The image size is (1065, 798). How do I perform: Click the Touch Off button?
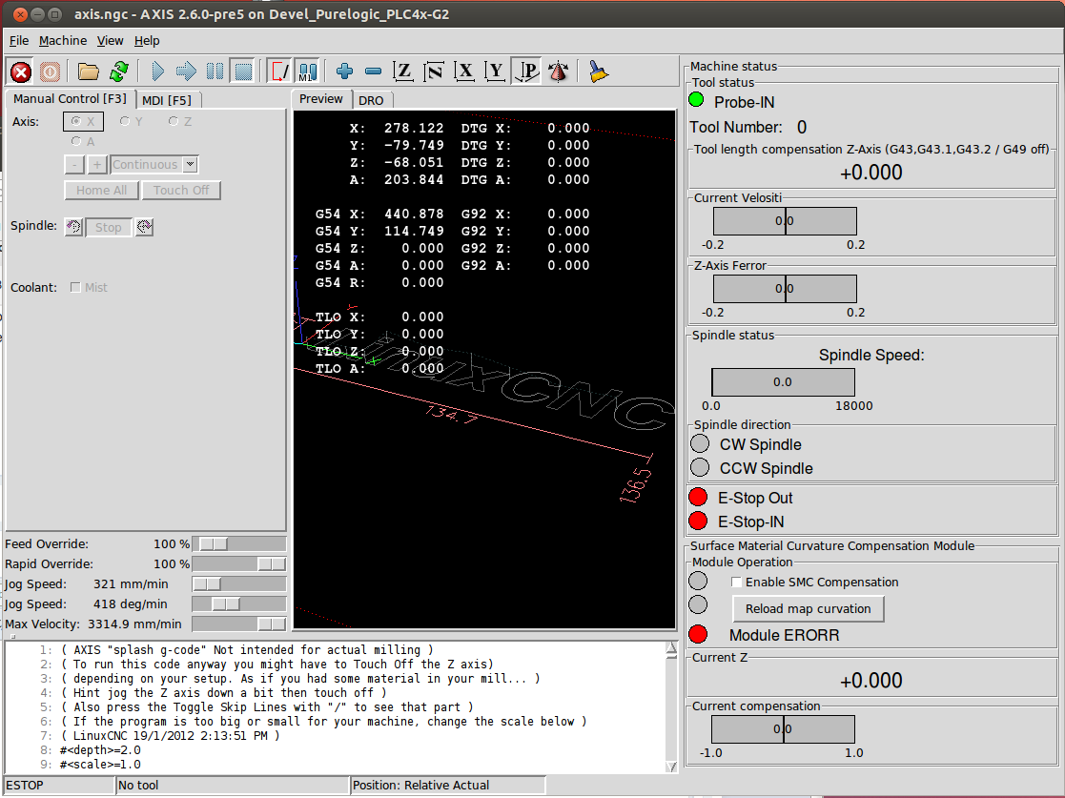[x=181, y=190]
